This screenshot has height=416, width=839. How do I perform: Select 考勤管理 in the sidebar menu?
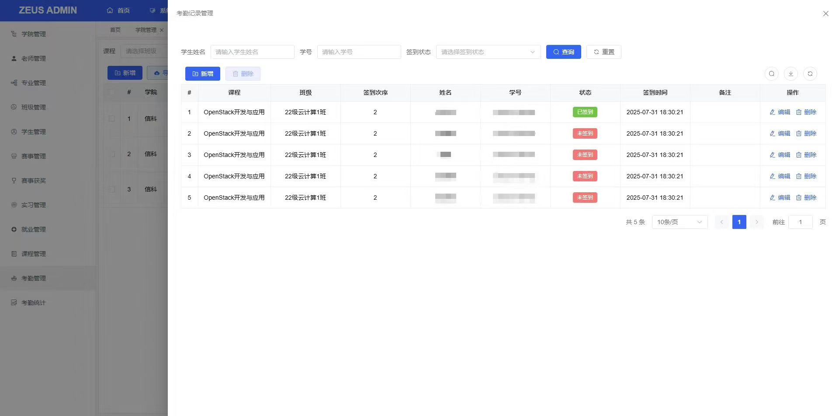[34, 278]
